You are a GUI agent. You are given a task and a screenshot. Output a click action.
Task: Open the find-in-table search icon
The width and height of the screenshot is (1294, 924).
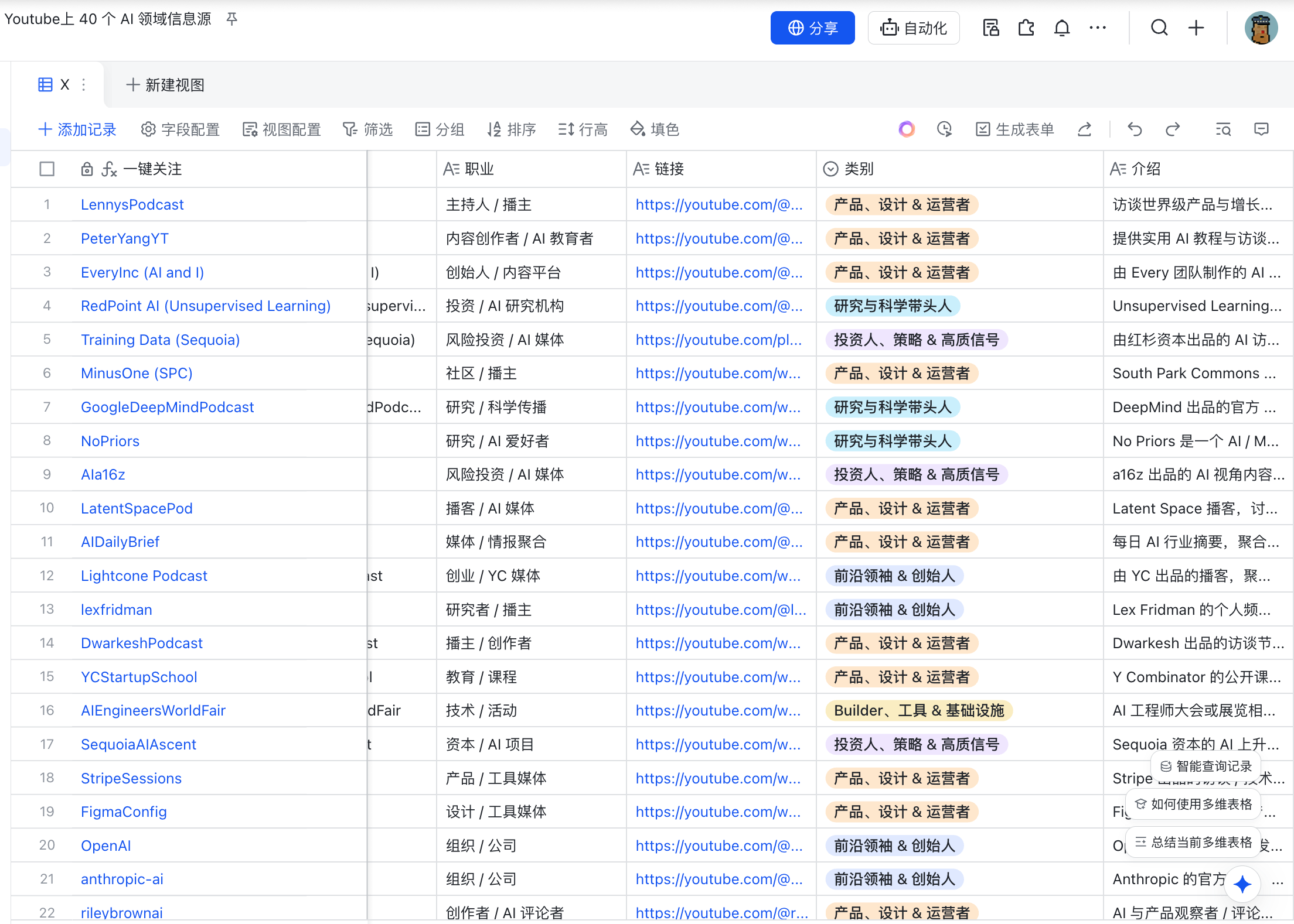[1223, 129]
